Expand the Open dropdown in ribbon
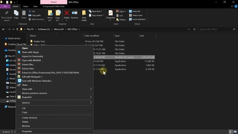238x134 pixels. point(121,12)
